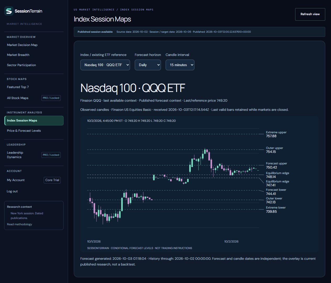Click the SessionTerrain logo icon
This screenshot has width=331, height=283.
click(x=9, y=11)
